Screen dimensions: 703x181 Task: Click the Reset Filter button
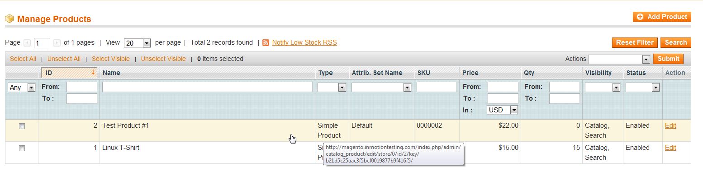(x=635, y=42)
